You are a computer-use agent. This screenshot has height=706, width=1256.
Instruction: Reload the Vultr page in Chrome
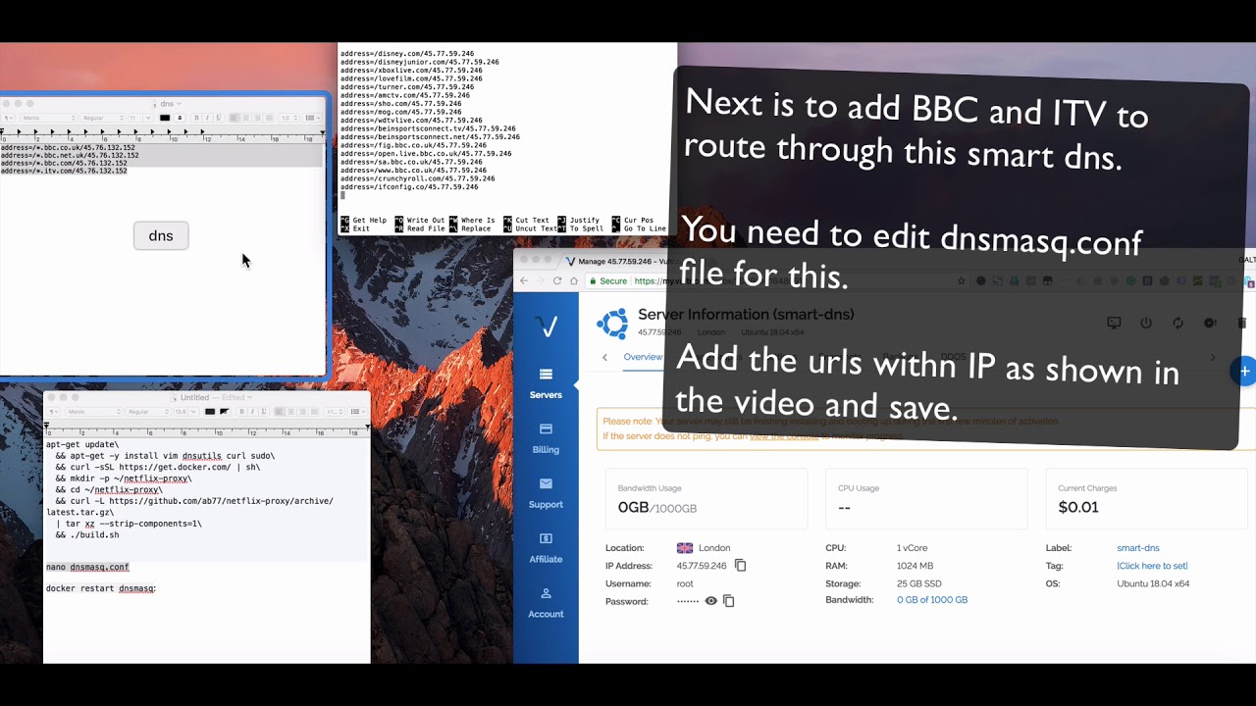pyautogui.click(x=557, y=280)
